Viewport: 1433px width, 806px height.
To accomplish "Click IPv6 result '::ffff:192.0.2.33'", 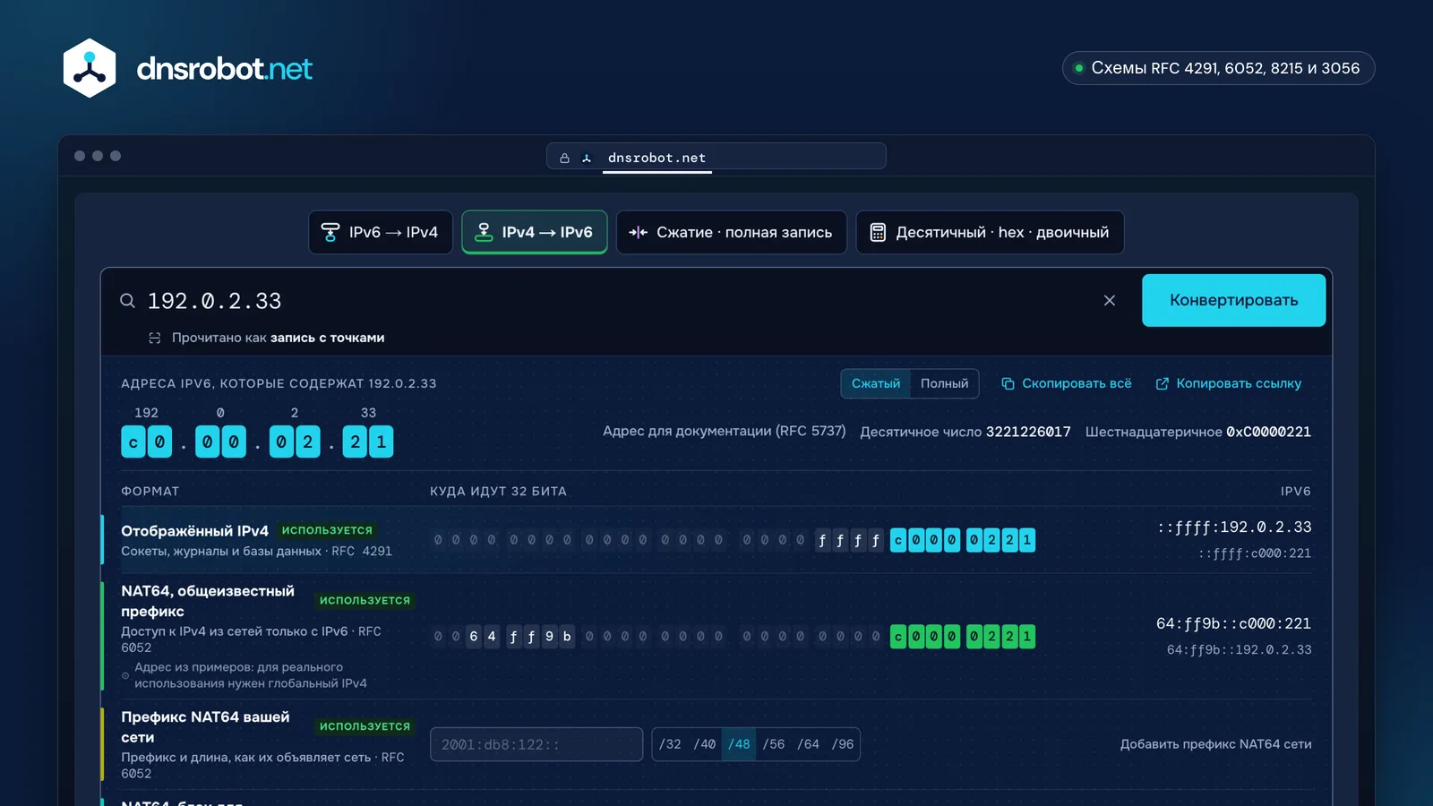I will click(x=1234, y=527).
